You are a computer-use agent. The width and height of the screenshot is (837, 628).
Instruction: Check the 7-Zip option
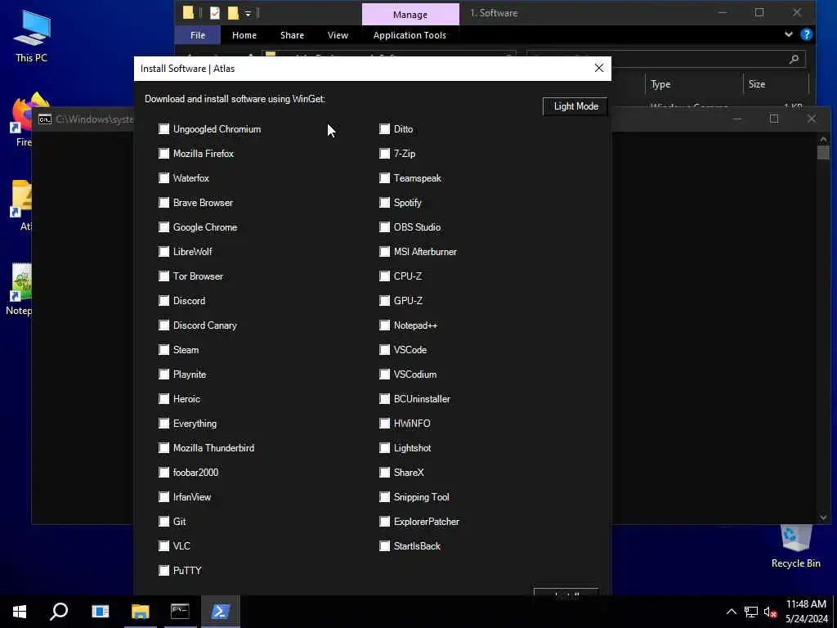pos(384,154)
